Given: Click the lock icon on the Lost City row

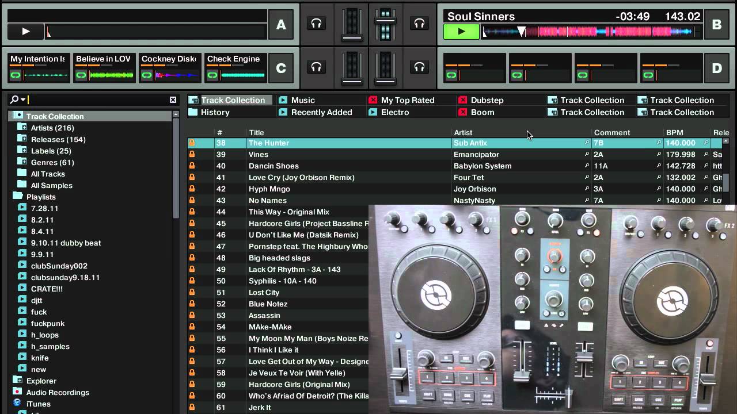Looking at the screenshot, I should [x=192, y=292].
